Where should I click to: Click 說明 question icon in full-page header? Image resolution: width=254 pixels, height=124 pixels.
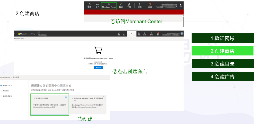151,34
